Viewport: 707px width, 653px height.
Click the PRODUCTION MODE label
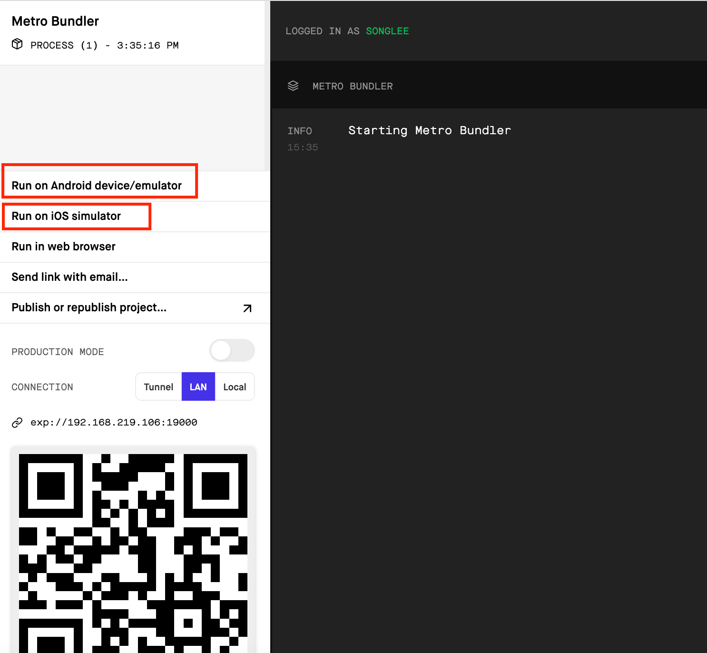click(x=58, y=352)
